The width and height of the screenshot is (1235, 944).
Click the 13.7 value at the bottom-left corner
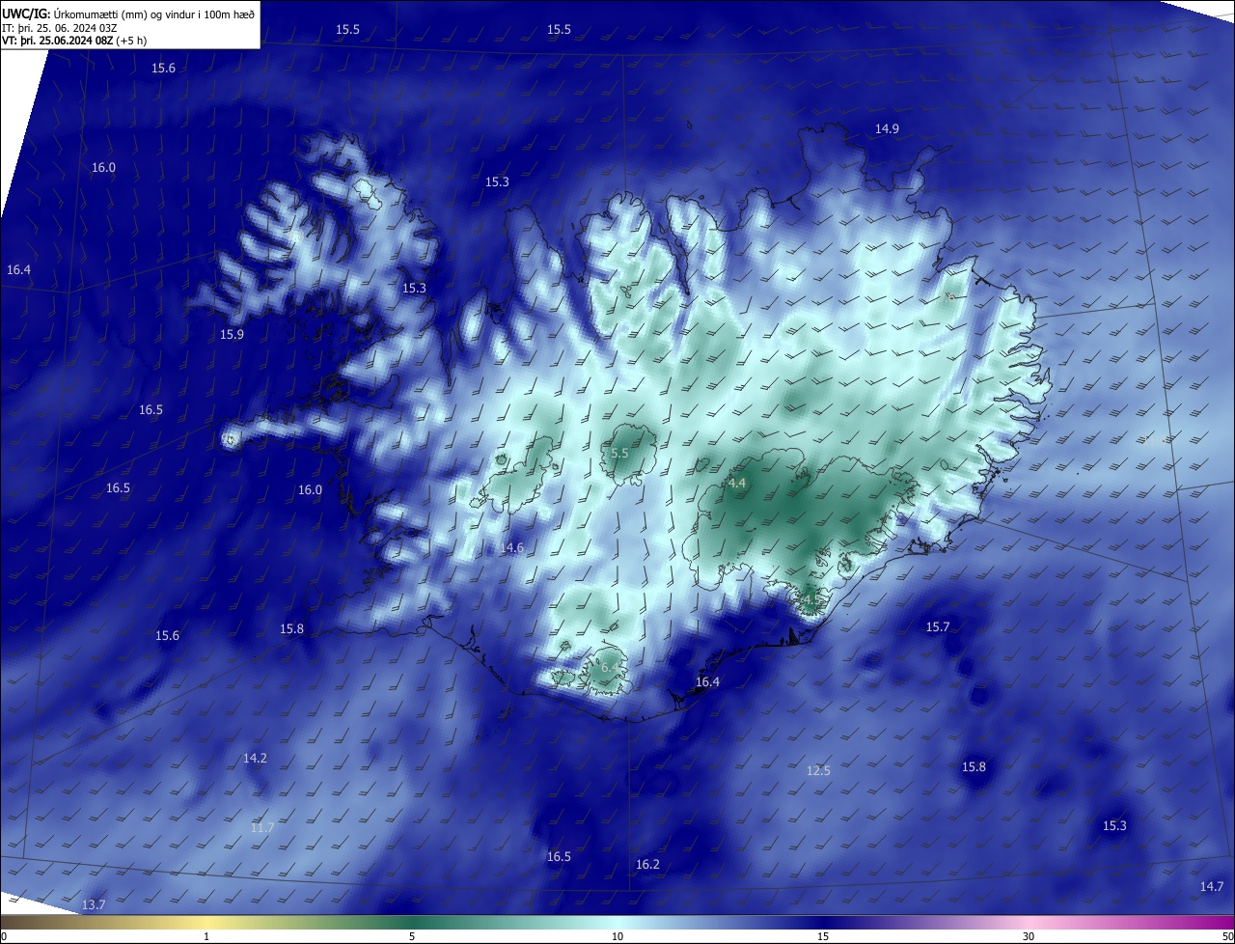(x=93, y=904)
